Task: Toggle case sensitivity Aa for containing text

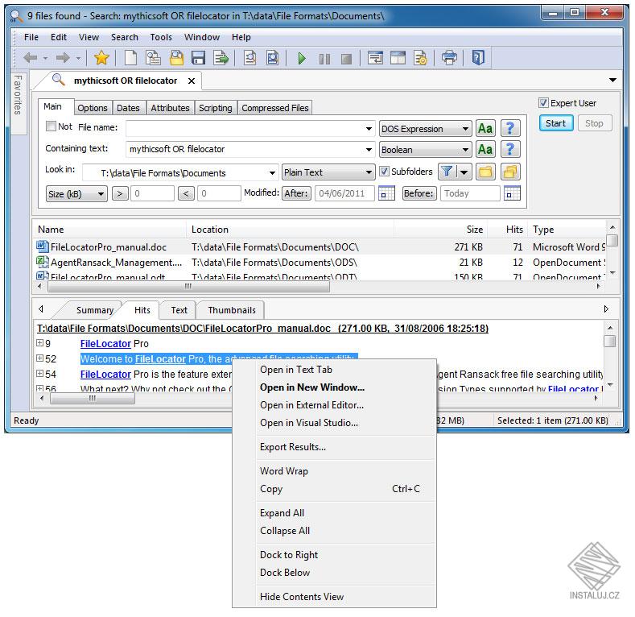Action: (485, 150)
